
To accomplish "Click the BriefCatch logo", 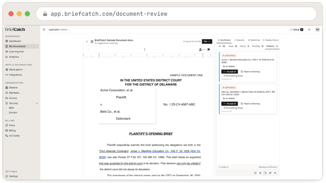I will pos(15,30).
